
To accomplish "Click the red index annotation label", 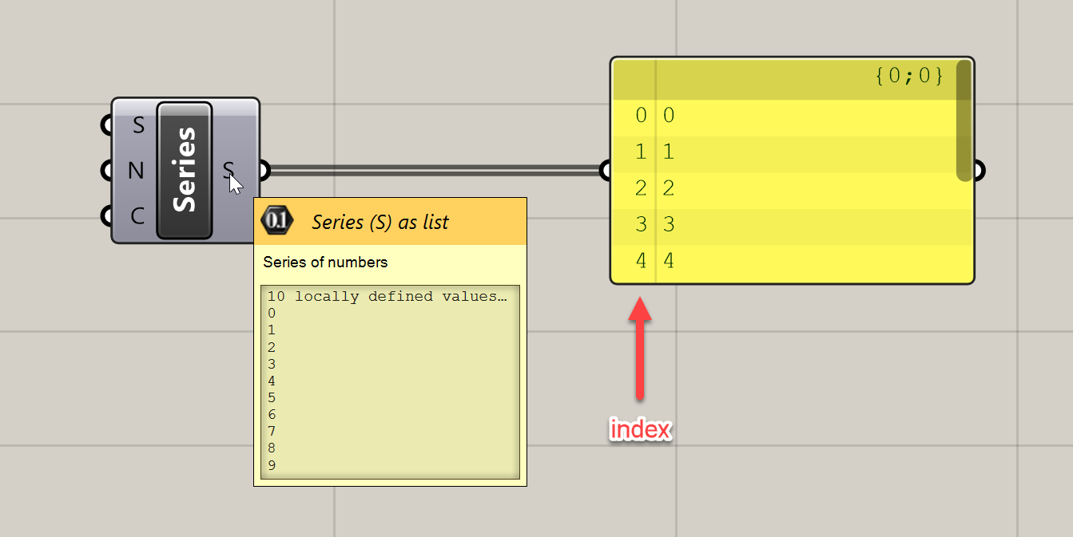I will click(x=639, y=429).
